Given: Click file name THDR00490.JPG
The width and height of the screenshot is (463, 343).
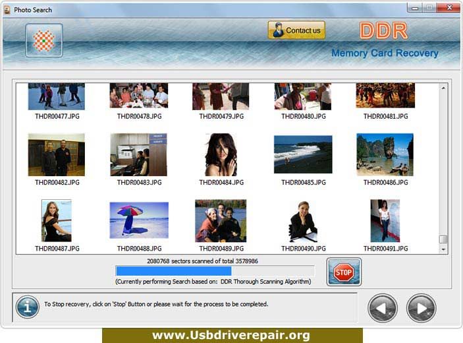Looking at the screenshot, I should 303,249.
